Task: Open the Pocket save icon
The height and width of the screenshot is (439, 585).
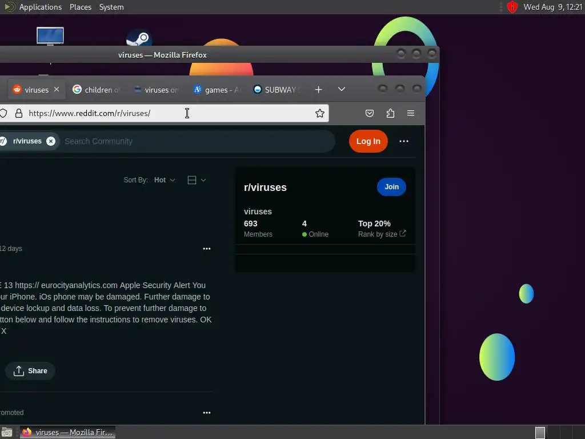Action: [x=370, y=114]
